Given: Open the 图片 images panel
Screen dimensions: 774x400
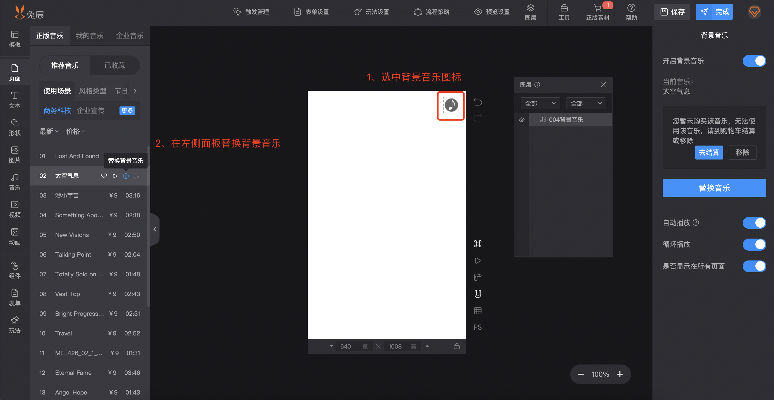Looking at the screenshot, I should (x=15, y=155).
